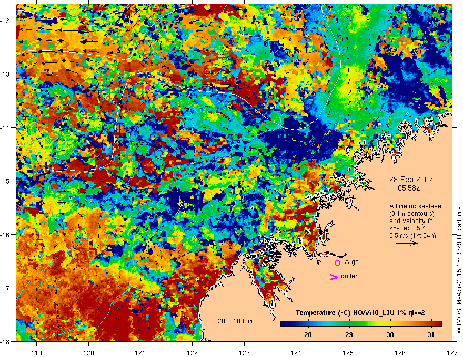Click longitude axis label 122
The width and height of the screenshot is (463, 357).
(x=192, y=353)
